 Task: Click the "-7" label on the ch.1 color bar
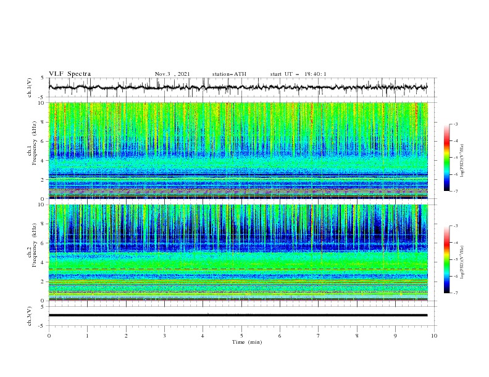pos(455,191)
